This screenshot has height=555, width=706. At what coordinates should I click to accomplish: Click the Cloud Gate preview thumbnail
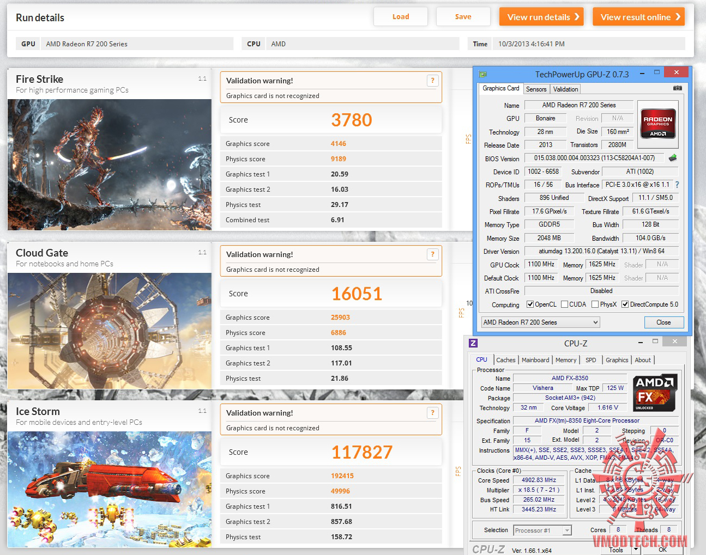tap(110, 331)
